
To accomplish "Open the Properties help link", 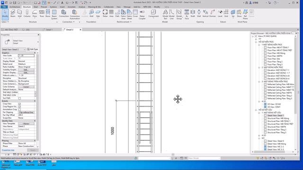I will point(8,150).
